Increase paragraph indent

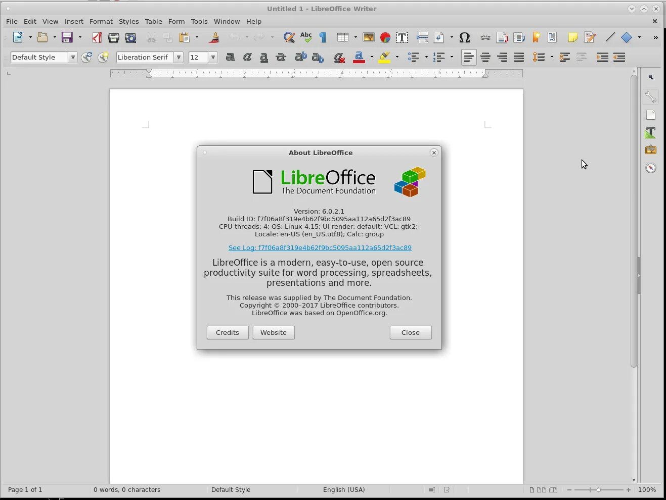(602, 58)
